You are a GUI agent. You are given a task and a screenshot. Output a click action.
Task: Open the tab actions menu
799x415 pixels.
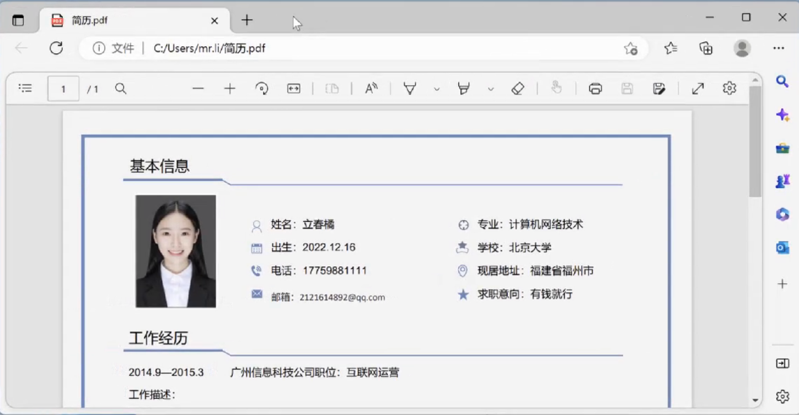(x=18, y=20)
